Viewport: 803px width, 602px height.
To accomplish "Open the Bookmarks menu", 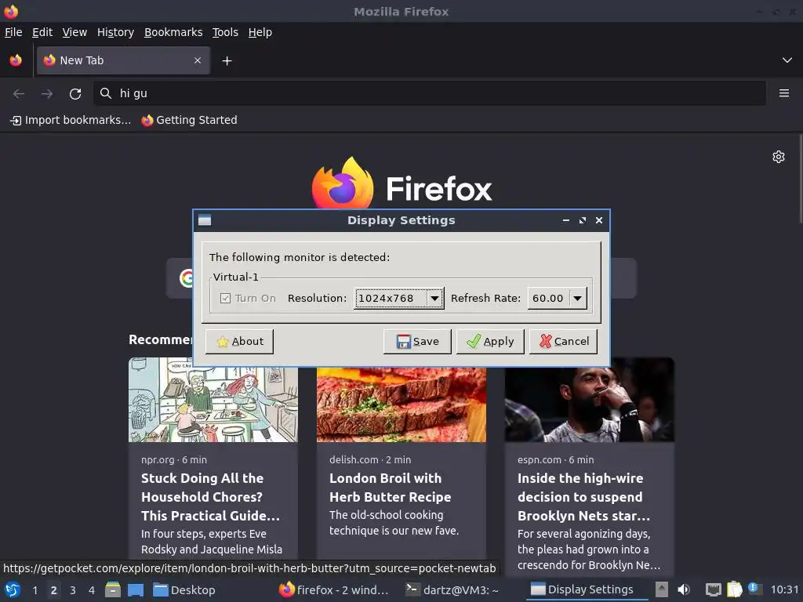I will point(173,32).
